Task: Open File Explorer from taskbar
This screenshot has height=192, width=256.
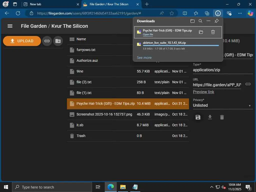Action: coord(123,187)
